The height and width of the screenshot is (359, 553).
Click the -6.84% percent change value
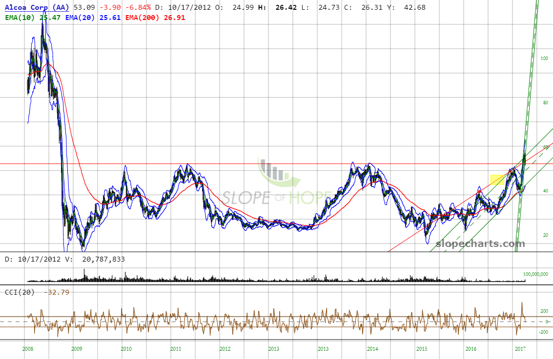pyautogui.click(x=138, y=7)
